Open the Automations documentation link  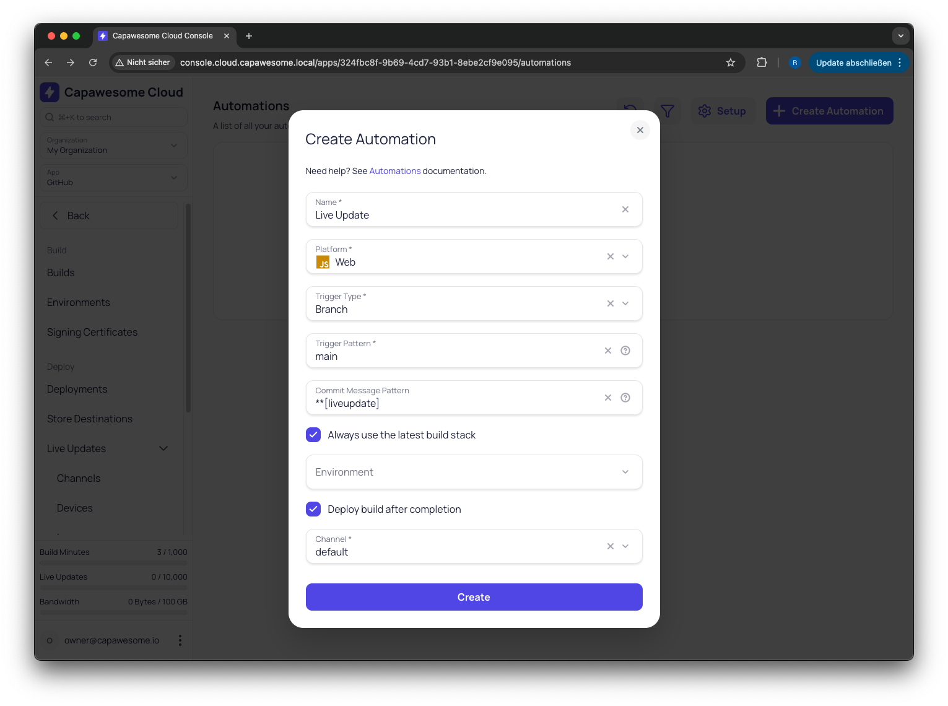[394, 170]
